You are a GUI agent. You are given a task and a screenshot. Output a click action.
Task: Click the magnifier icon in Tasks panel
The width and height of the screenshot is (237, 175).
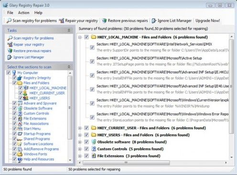pos(10,38)
